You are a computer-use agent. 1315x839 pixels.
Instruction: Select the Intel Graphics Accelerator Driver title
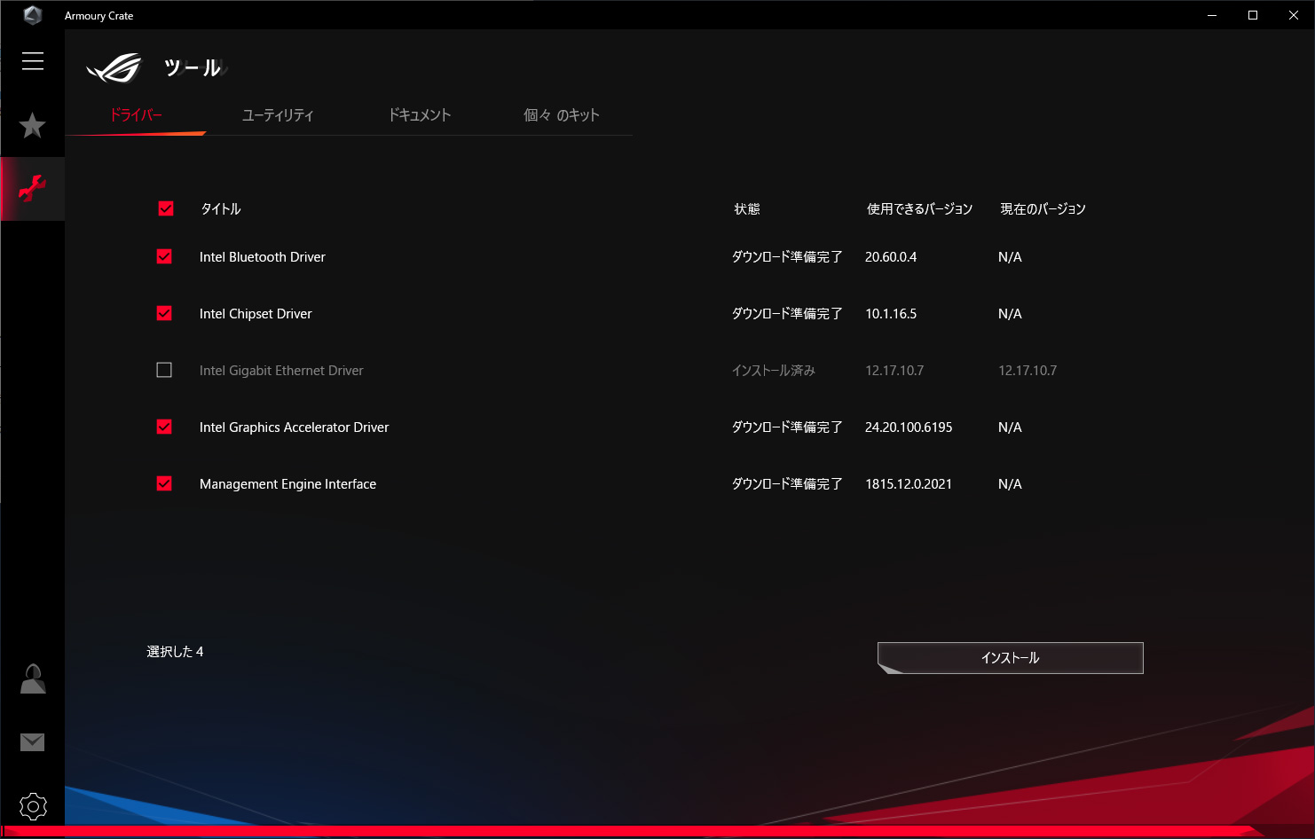pos(295,427)
